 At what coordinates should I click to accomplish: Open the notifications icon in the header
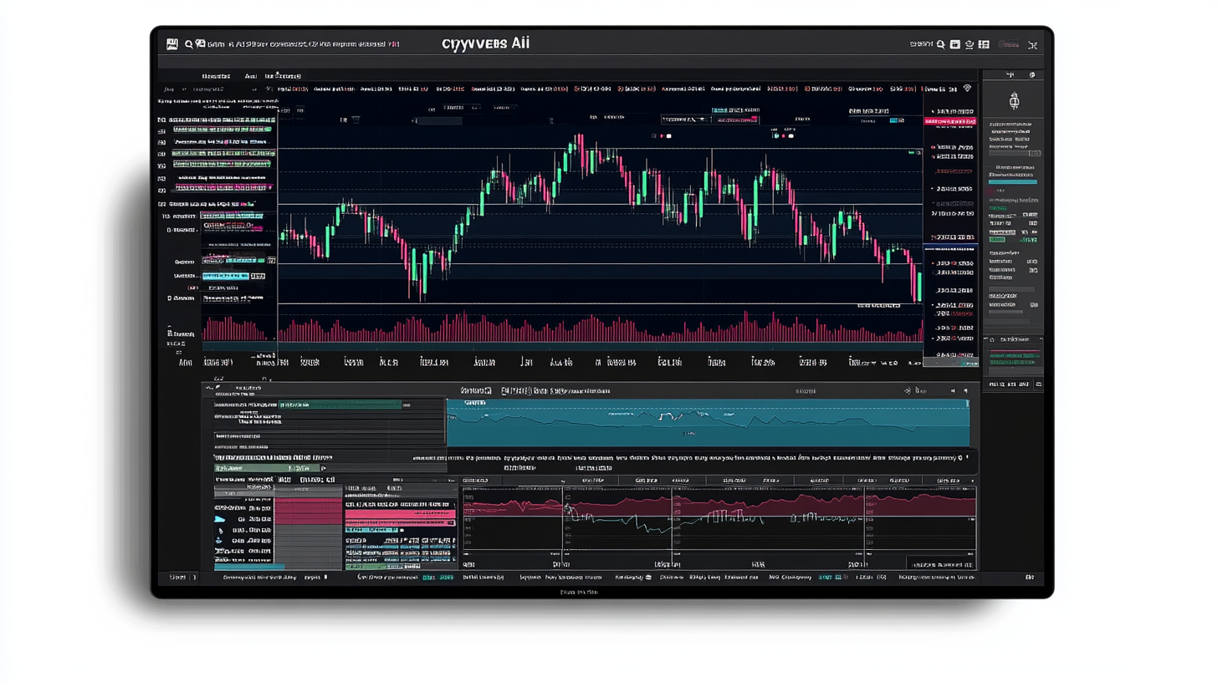(969, 43)
